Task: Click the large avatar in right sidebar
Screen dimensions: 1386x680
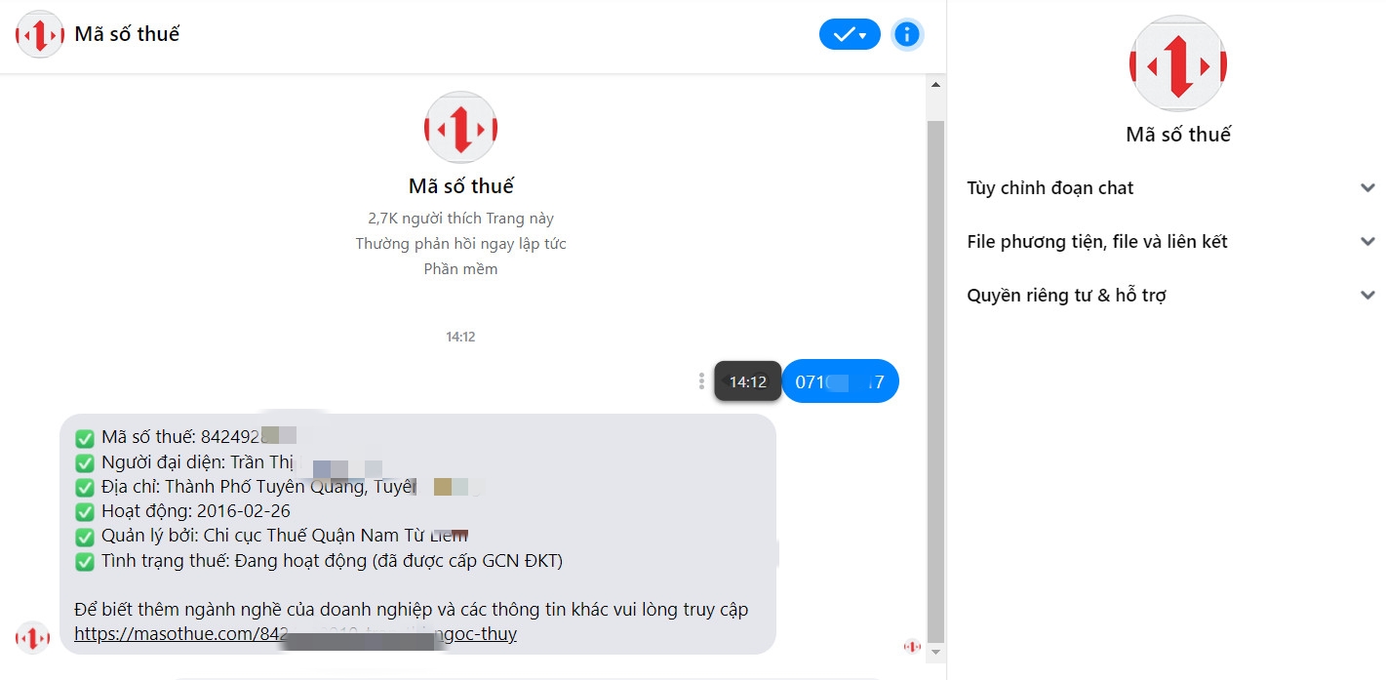Action: [x=1177, y=63]
